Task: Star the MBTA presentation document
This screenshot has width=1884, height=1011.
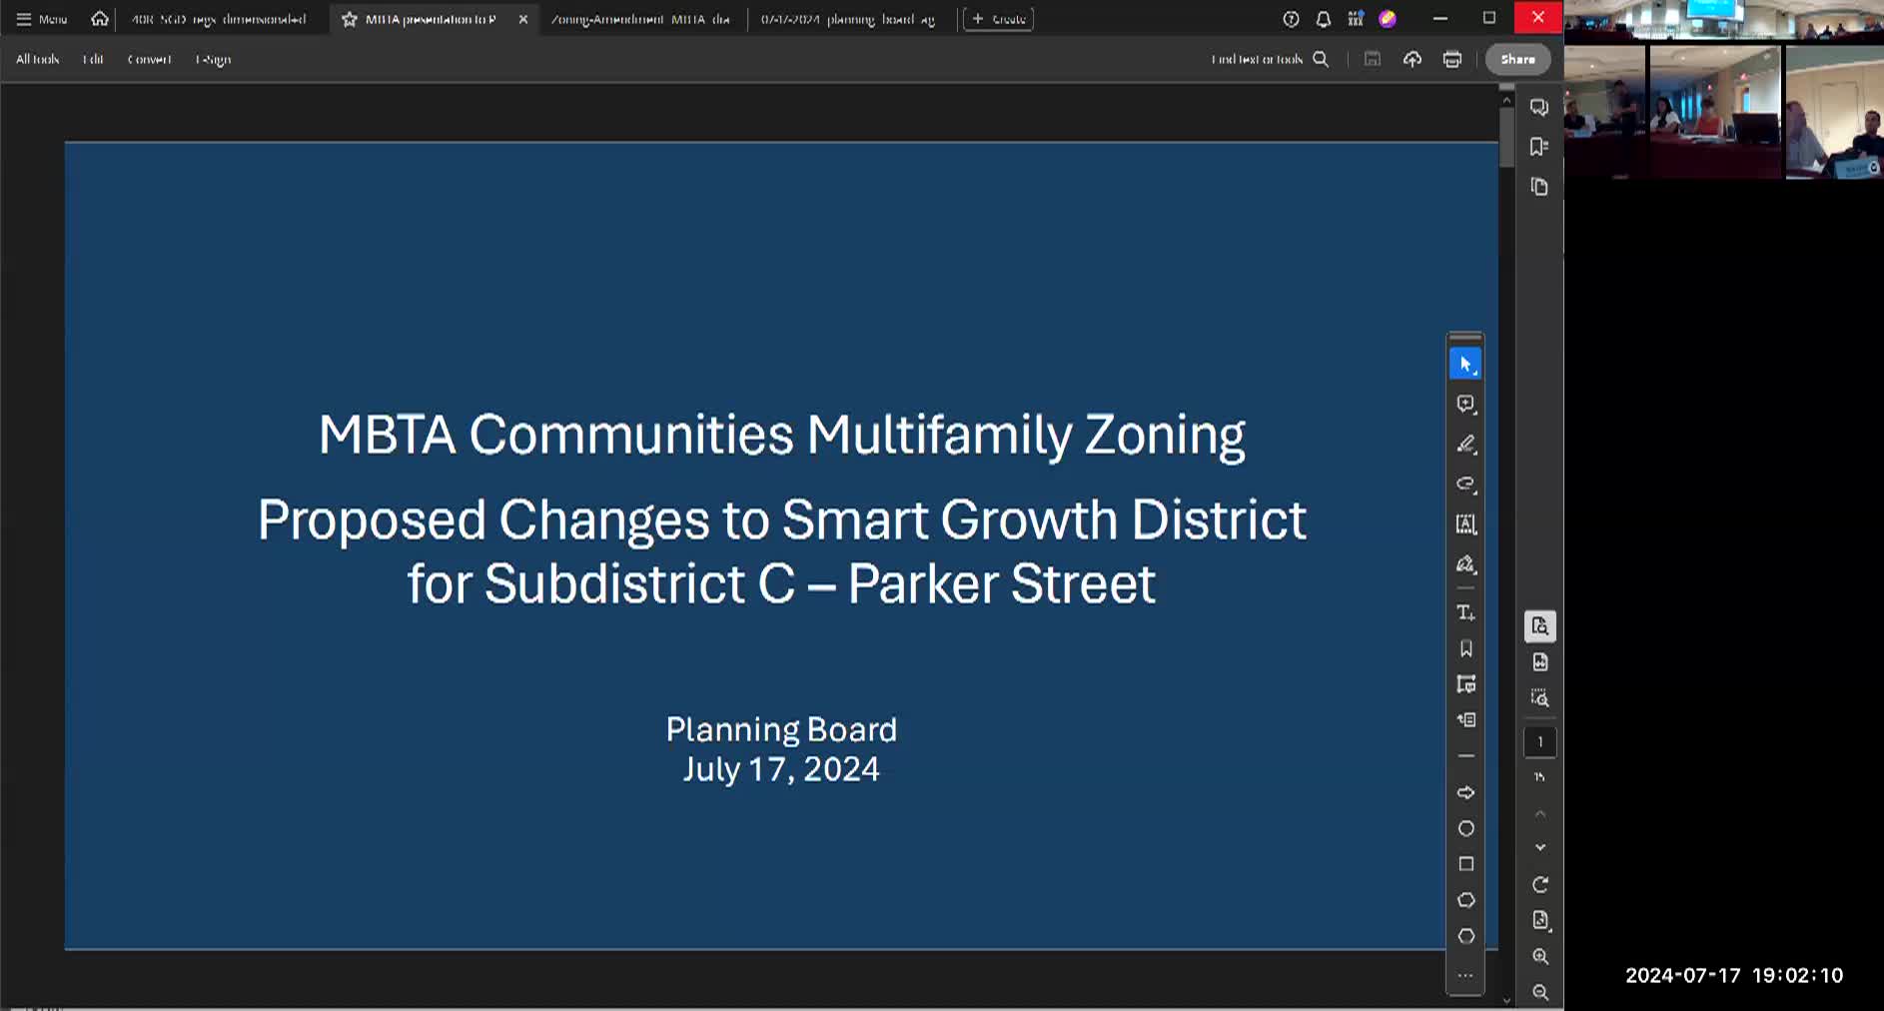Action: [x=349, y=19]
